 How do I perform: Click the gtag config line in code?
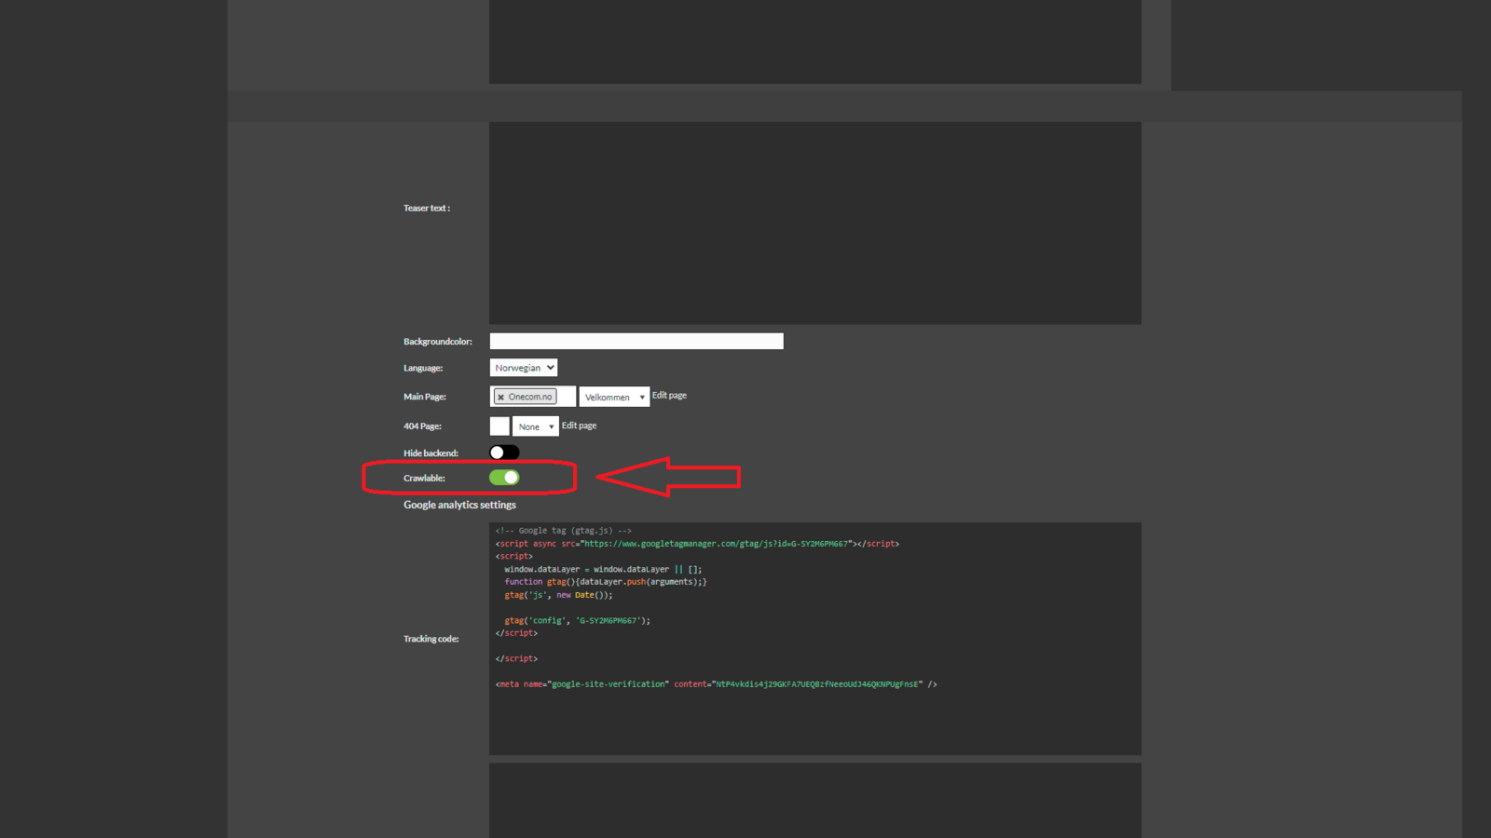tap(578, 620)
